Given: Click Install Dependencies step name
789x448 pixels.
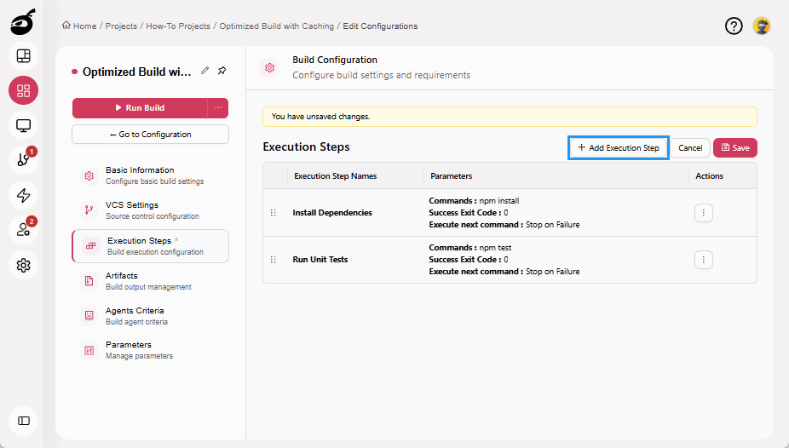Looking at the screenshot, I should pos(332,213).
